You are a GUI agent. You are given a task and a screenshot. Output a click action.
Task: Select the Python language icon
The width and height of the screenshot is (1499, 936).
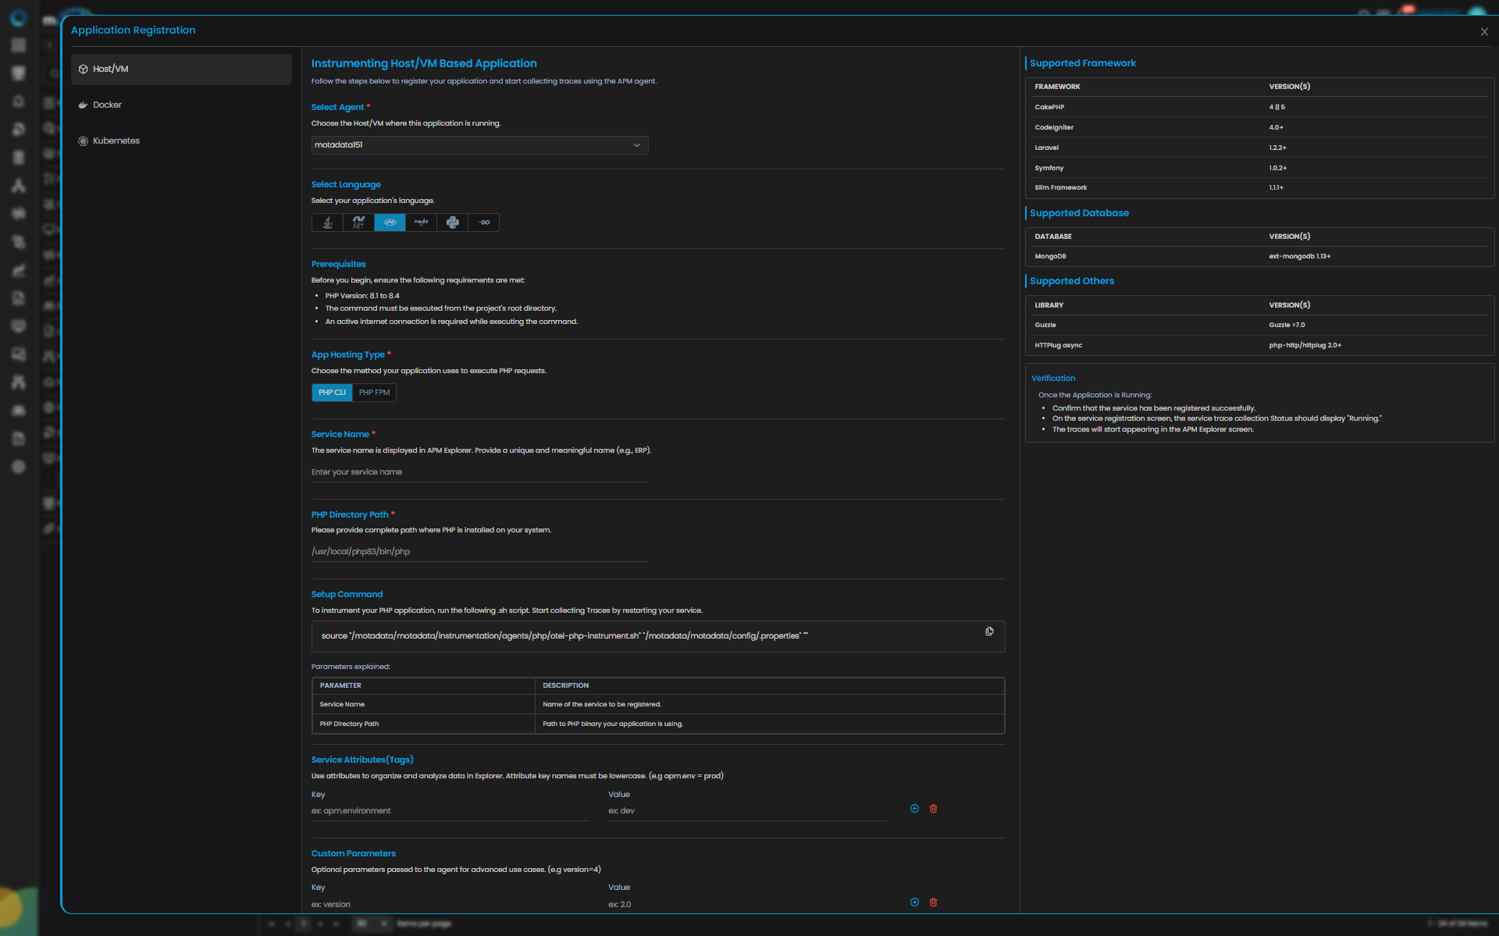[x=452, y=222]
